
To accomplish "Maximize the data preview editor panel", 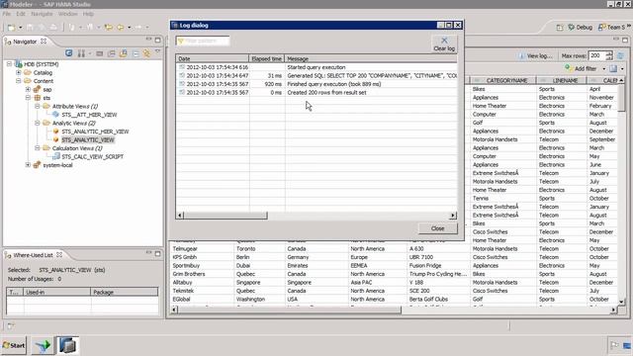I will pyautogui.click(x=625, y=40).
